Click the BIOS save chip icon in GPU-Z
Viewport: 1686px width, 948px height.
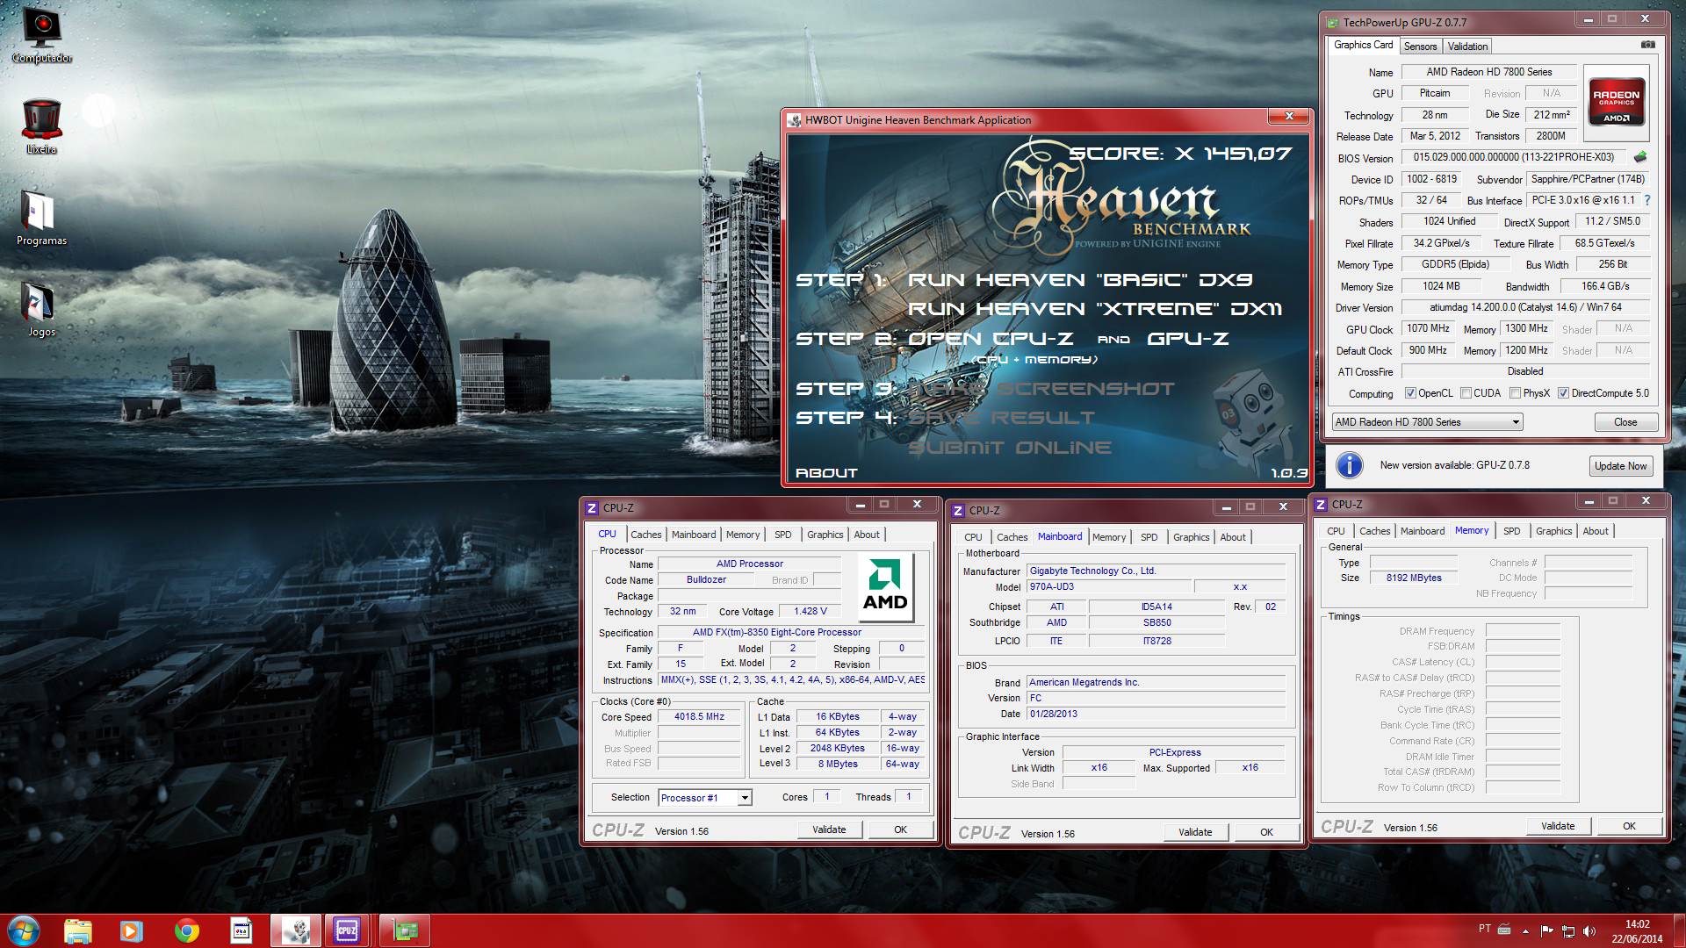pyautogui.click(x=1639, y=157)
